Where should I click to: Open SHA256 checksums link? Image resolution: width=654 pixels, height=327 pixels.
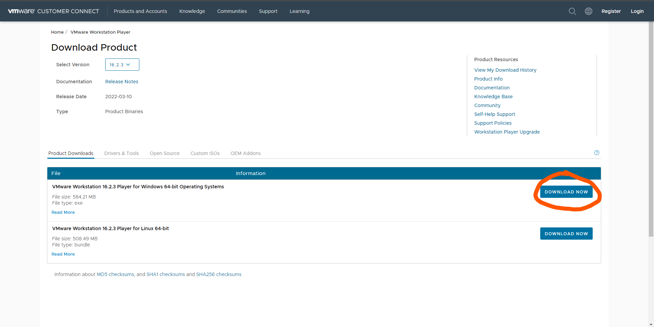click(219, 274)
